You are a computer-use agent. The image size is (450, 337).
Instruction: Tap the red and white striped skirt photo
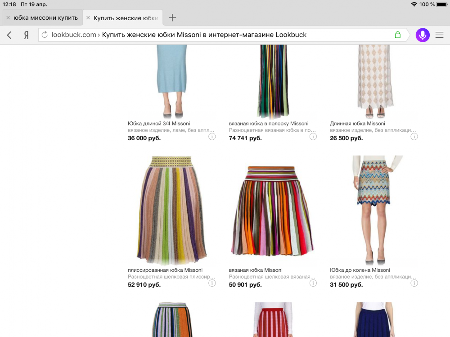(x=273, y=319)
